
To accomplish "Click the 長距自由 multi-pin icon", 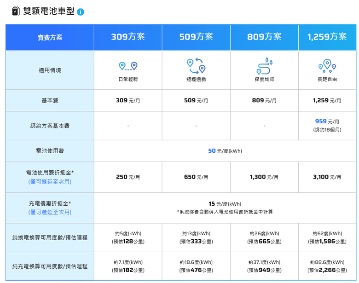I will [327, 66].
